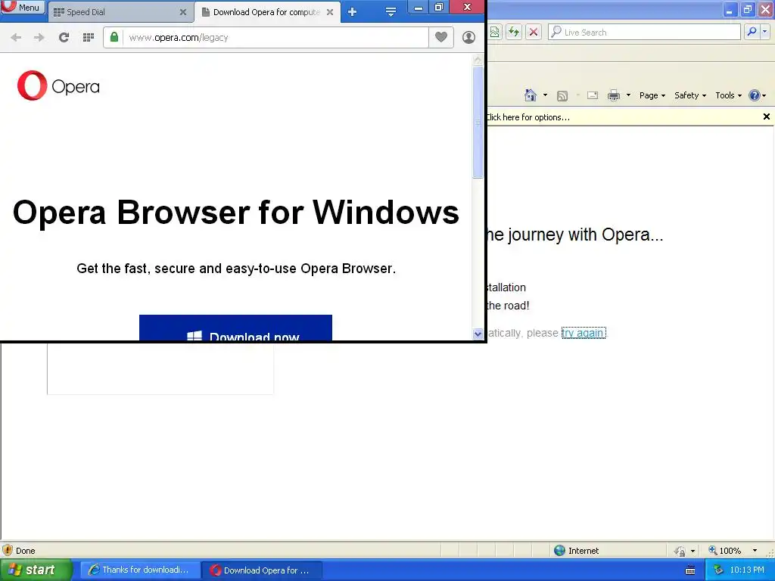The image size is (775, 581).
Task: Open the Opera account profile icon
Action: (468, 38)
